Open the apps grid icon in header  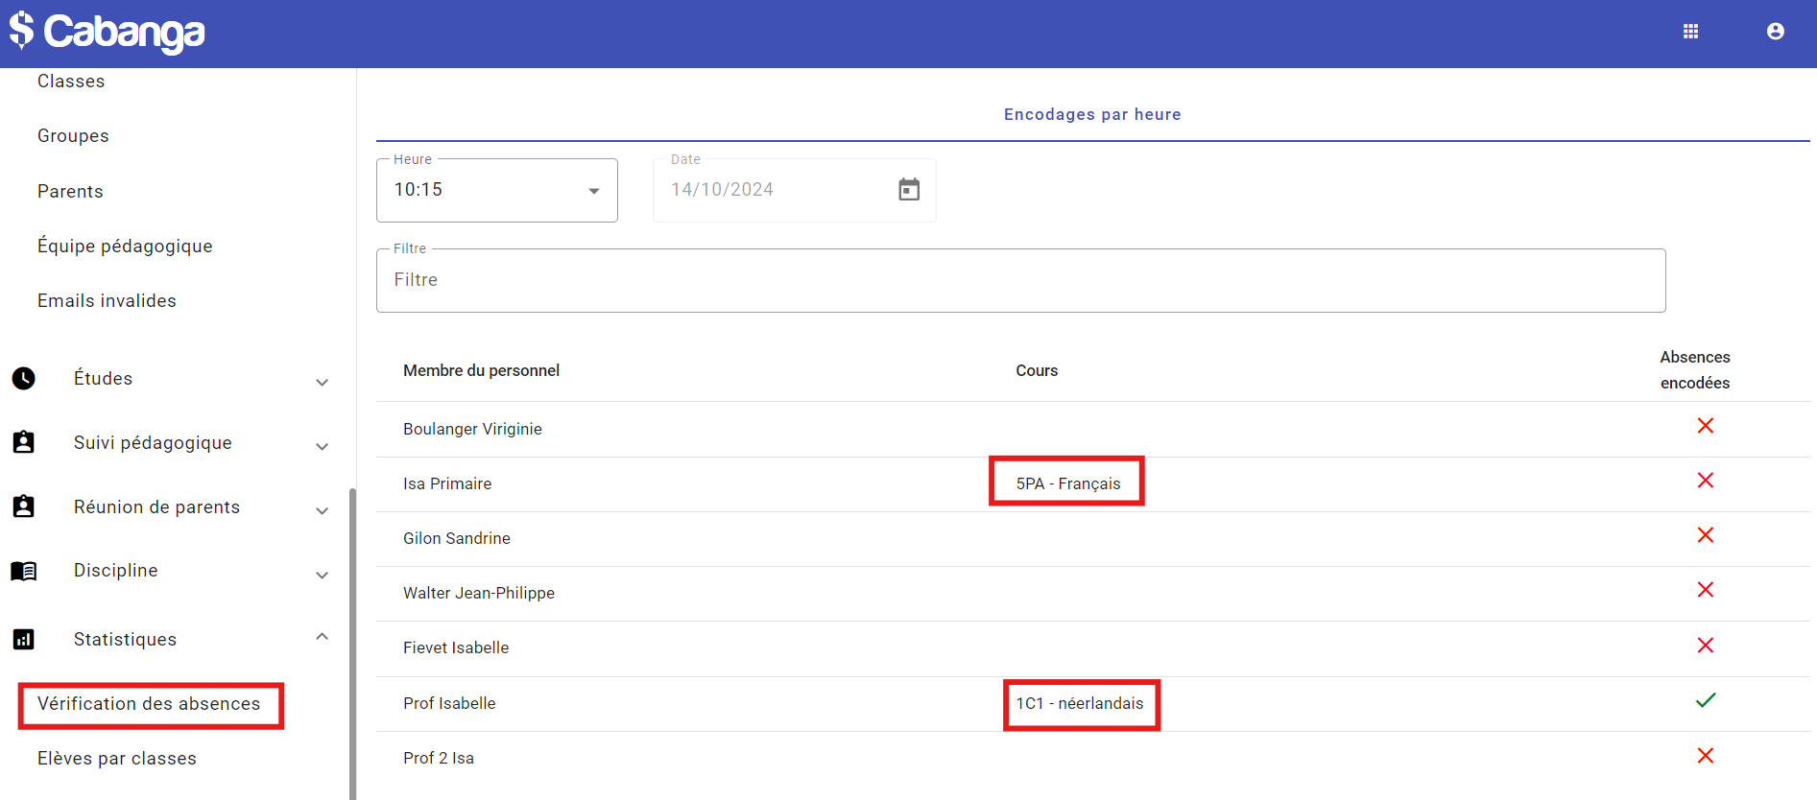click(1690, 32)
